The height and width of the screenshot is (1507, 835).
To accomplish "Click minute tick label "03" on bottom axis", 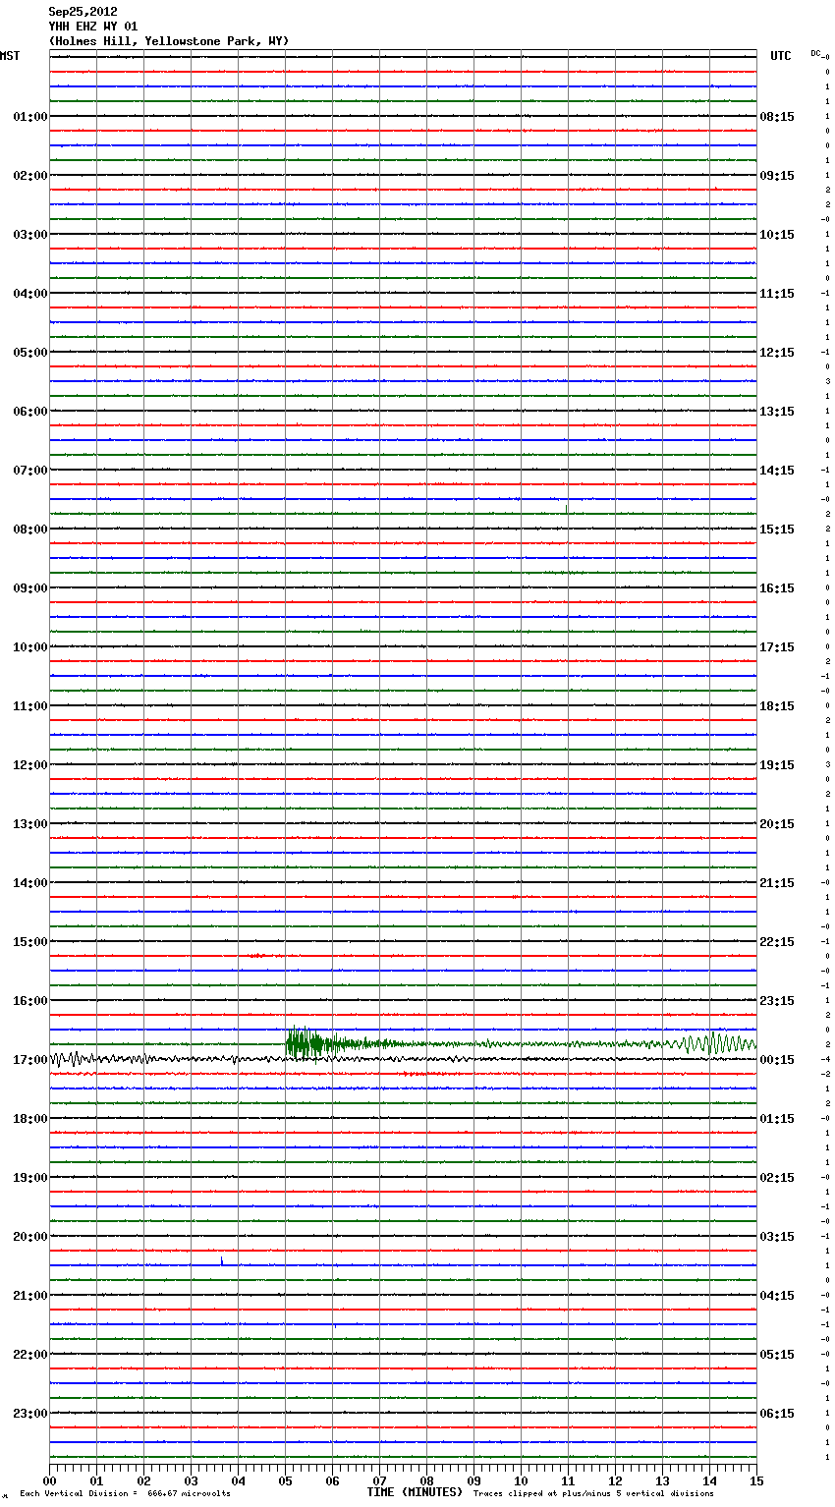I will click(x=191, y=1480).
